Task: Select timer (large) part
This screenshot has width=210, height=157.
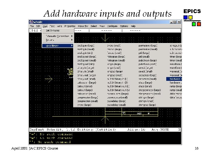Action: 176,57
